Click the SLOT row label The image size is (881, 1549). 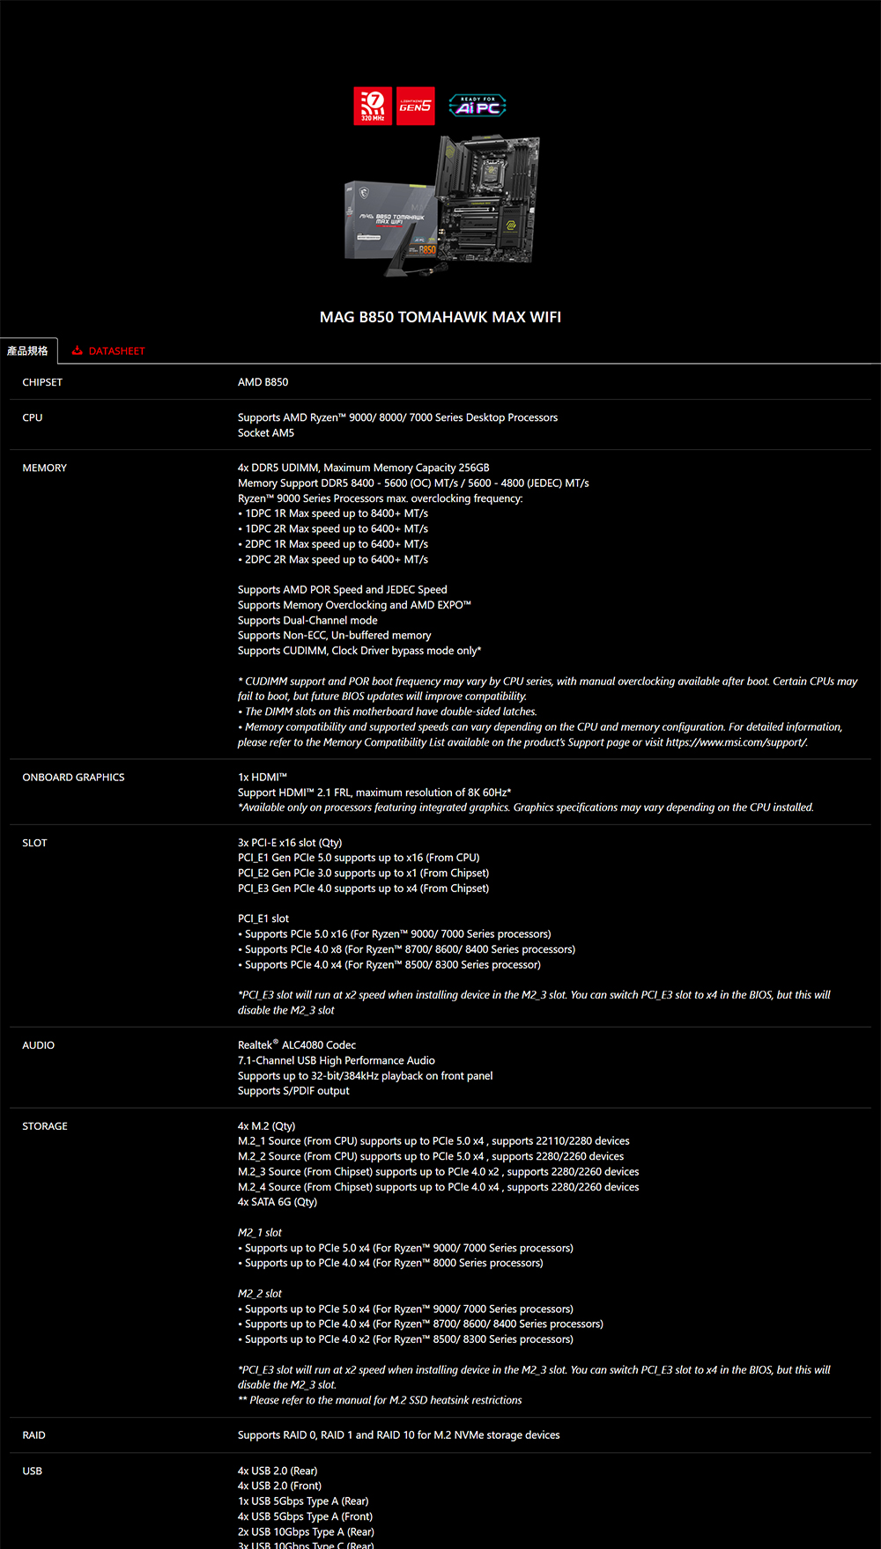coord(35,843)
